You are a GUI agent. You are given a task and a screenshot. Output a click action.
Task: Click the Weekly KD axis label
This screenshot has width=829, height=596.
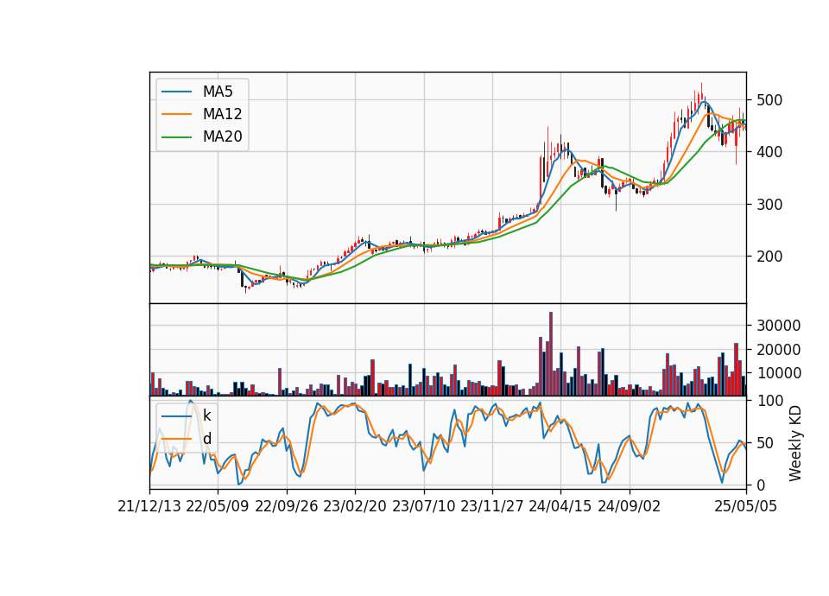[795, 443]
